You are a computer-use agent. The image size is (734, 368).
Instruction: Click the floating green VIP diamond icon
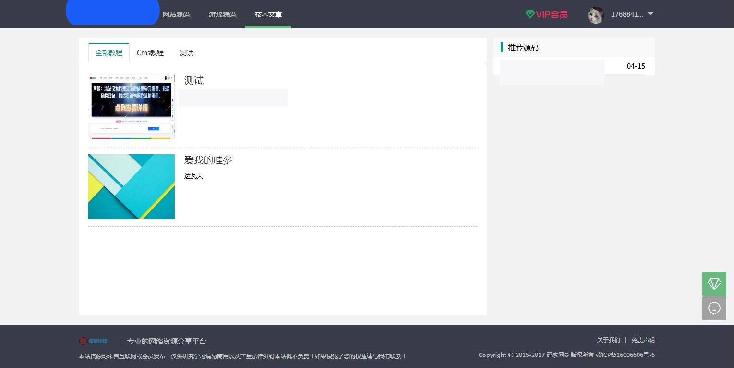click(714, 284)
